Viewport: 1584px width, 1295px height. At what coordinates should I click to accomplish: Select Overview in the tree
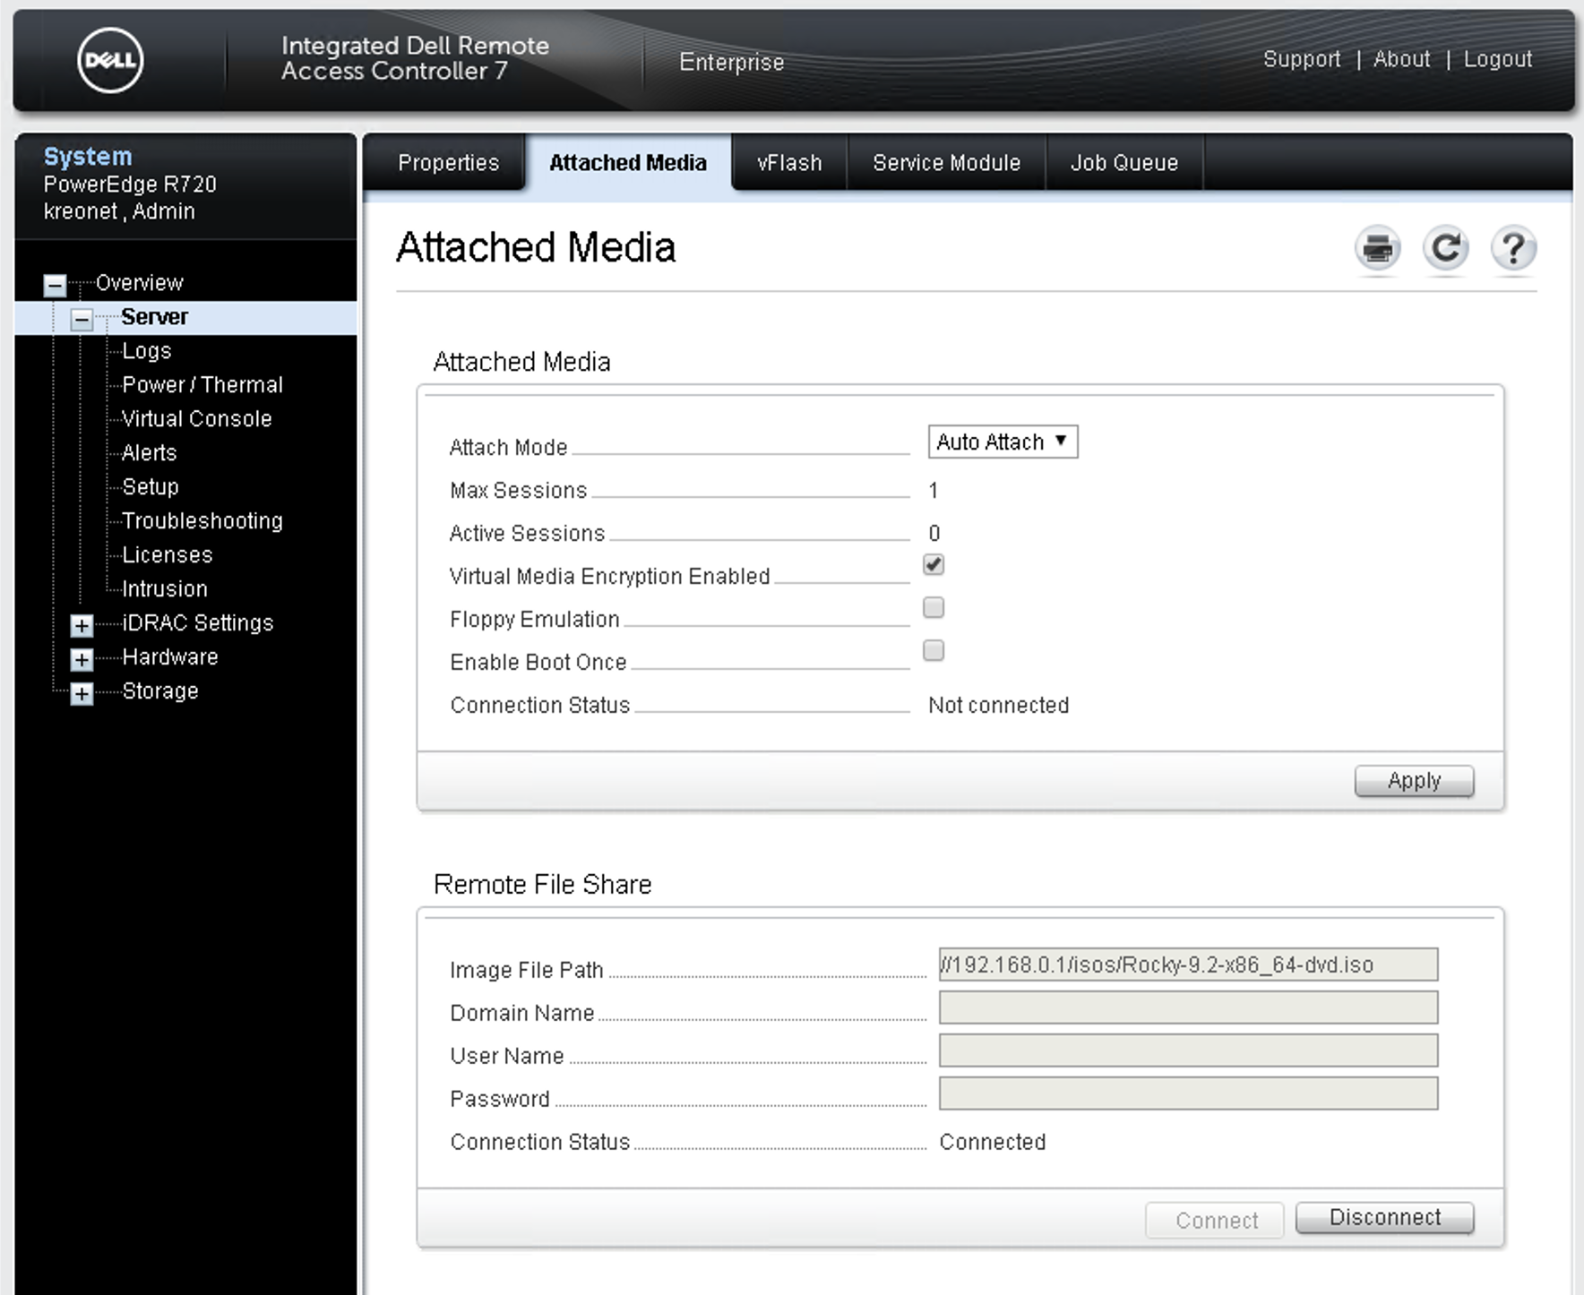[140, 283]
